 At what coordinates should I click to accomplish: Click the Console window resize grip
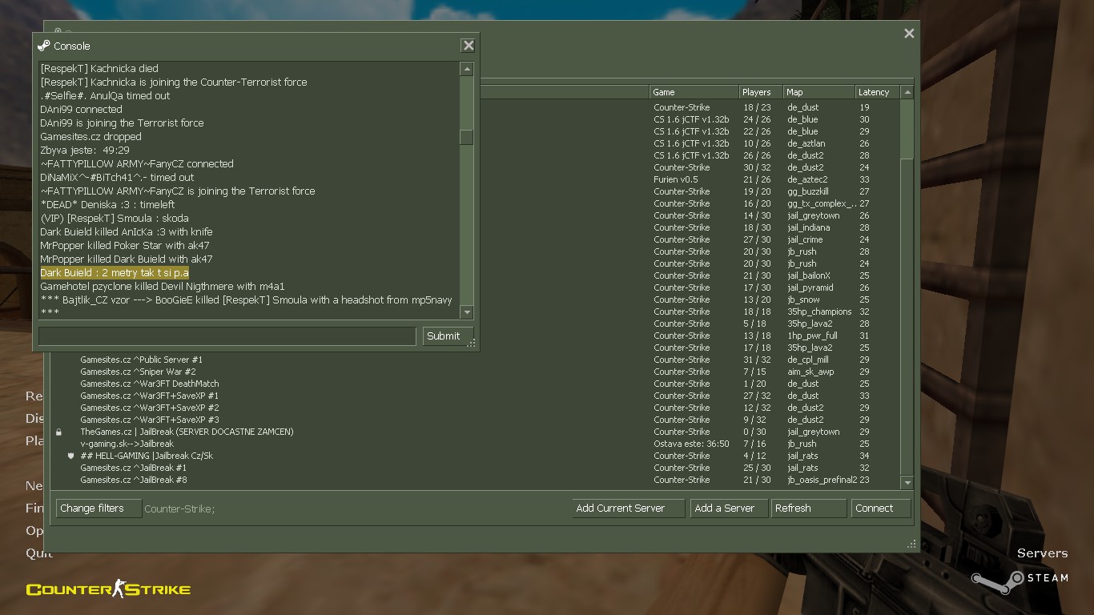point(473,344)
